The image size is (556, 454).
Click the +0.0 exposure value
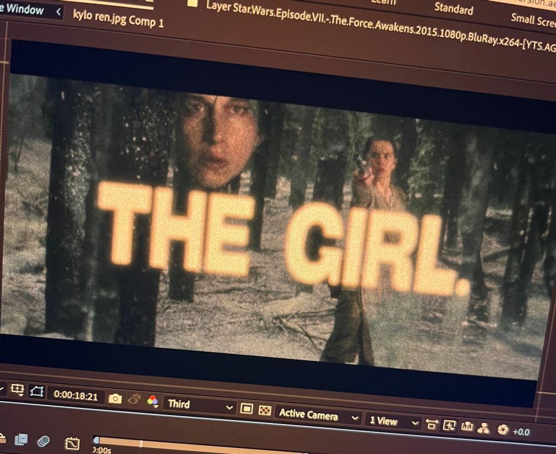(522, 432)
